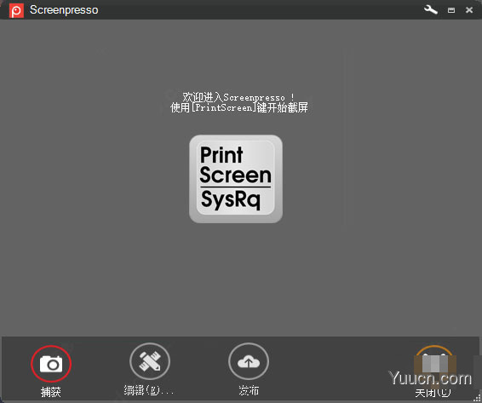
Task: Open the Edit pencil-and-ruler icon
Action: [150, 361]
